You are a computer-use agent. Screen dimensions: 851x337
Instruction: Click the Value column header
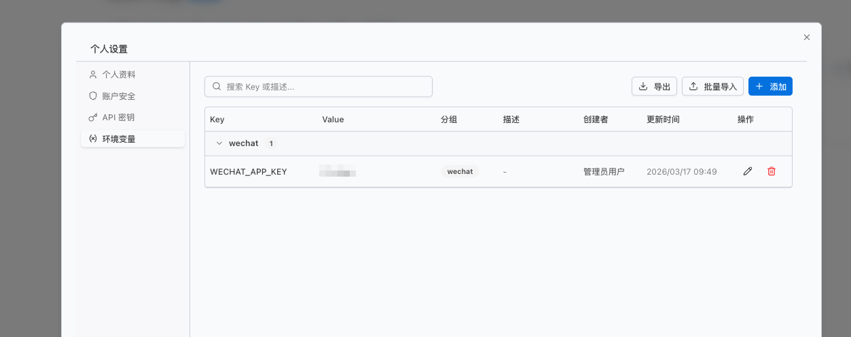[x=333, y=120]
